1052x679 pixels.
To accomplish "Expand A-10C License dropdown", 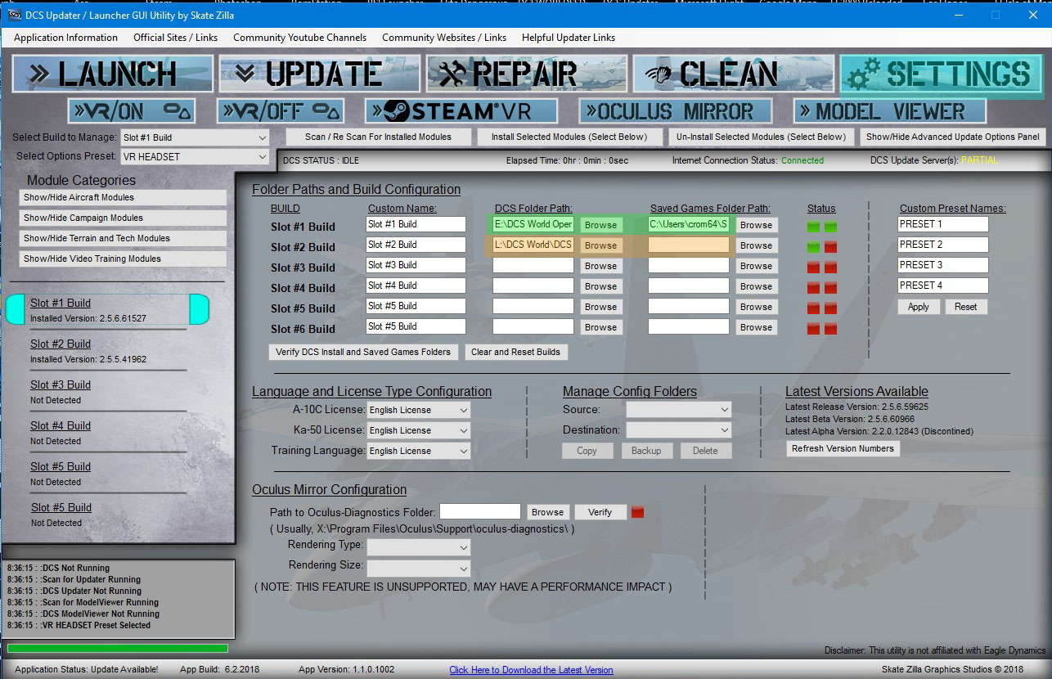I will (419, 410).
